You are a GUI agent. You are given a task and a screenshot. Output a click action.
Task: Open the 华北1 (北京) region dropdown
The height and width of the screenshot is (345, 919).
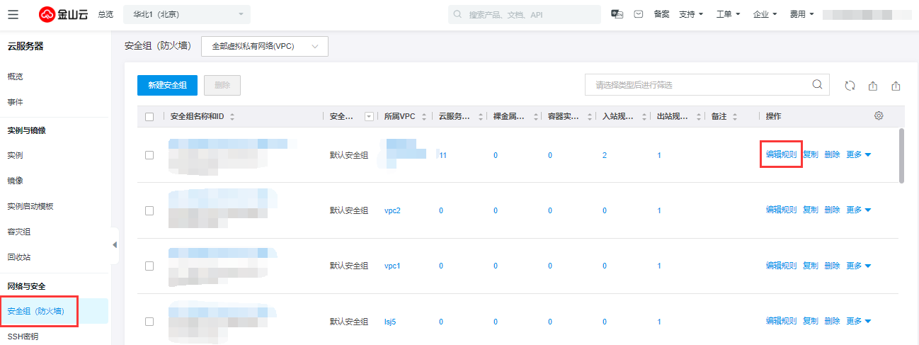point(187,14)
